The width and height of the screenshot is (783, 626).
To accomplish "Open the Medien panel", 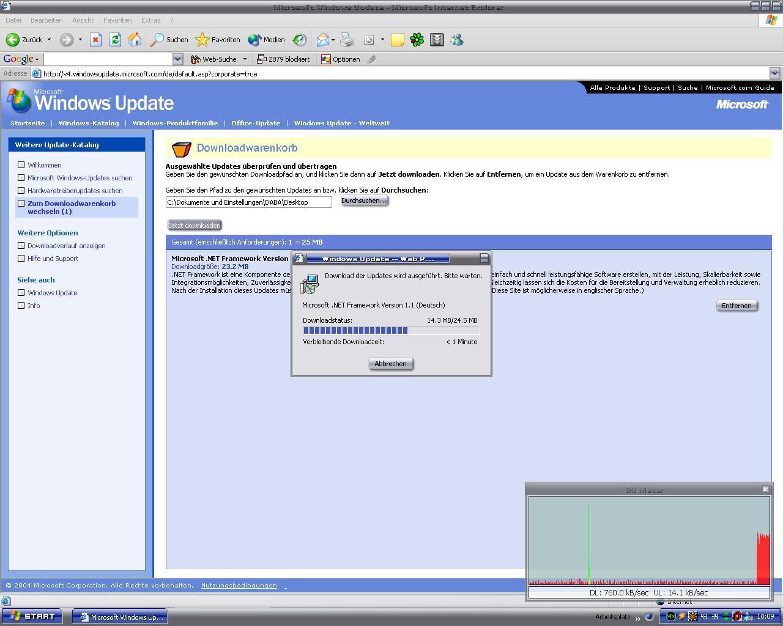I will point(267,40).
